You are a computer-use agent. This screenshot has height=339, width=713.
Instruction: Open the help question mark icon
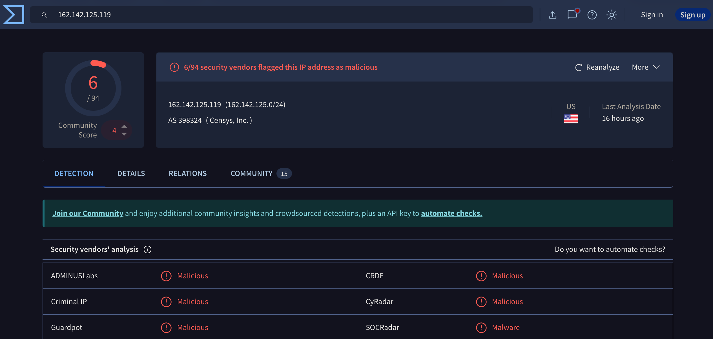point(592,15)
